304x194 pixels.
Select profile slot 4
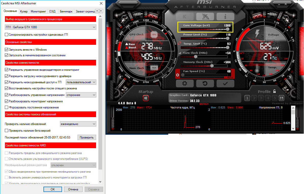click(x=268, y=98)
